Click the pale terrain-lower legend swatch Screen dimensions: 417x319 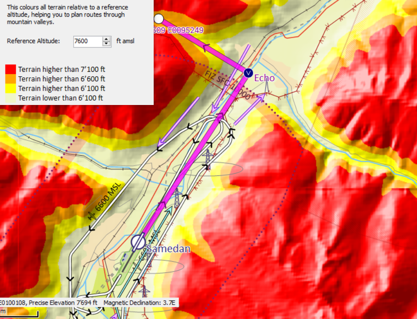tap(10, 97)
